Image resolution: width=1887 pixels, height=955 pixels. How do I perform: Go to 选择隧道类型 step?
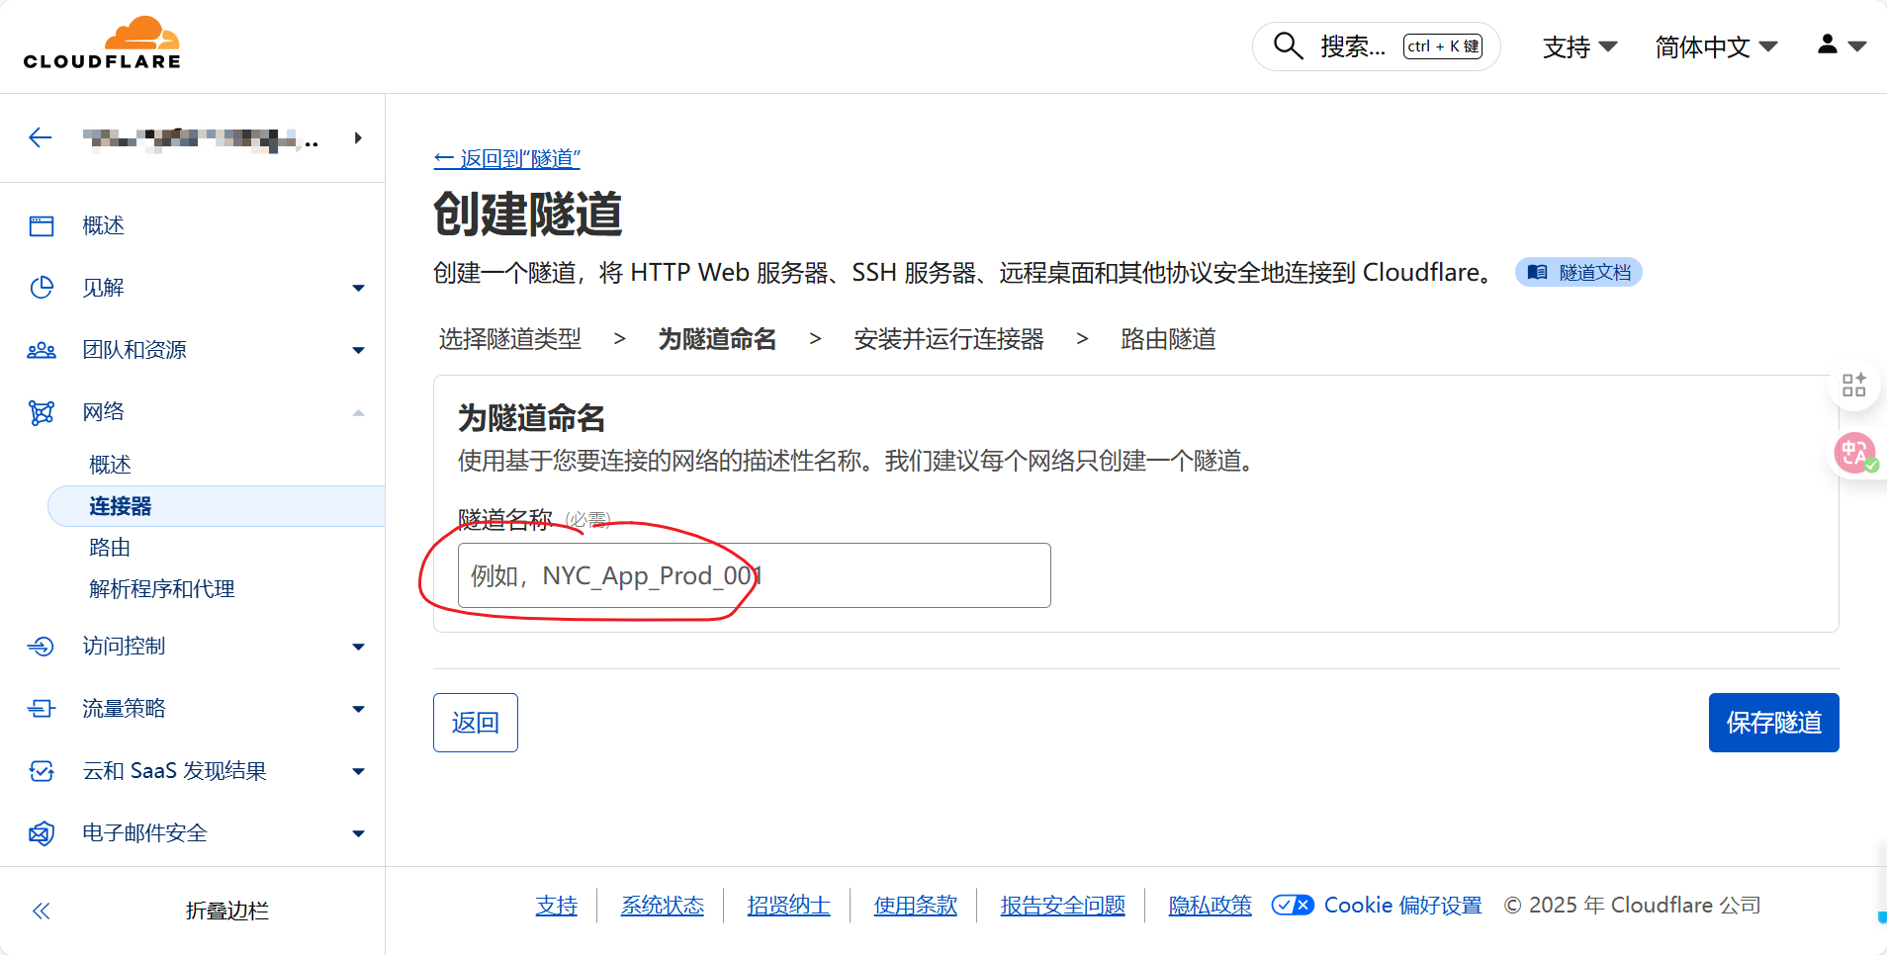click(x=509, y=339)
